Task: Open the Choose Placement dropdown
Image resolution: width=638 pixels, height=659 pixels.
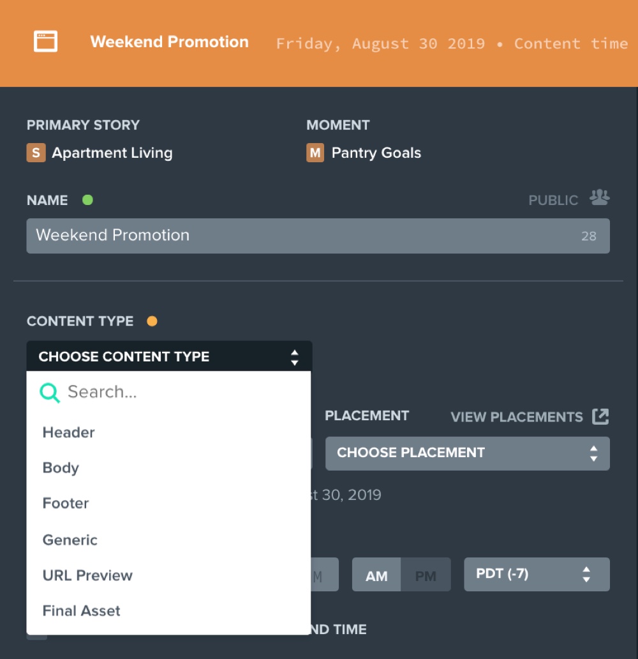Action: tap(468, 453)
